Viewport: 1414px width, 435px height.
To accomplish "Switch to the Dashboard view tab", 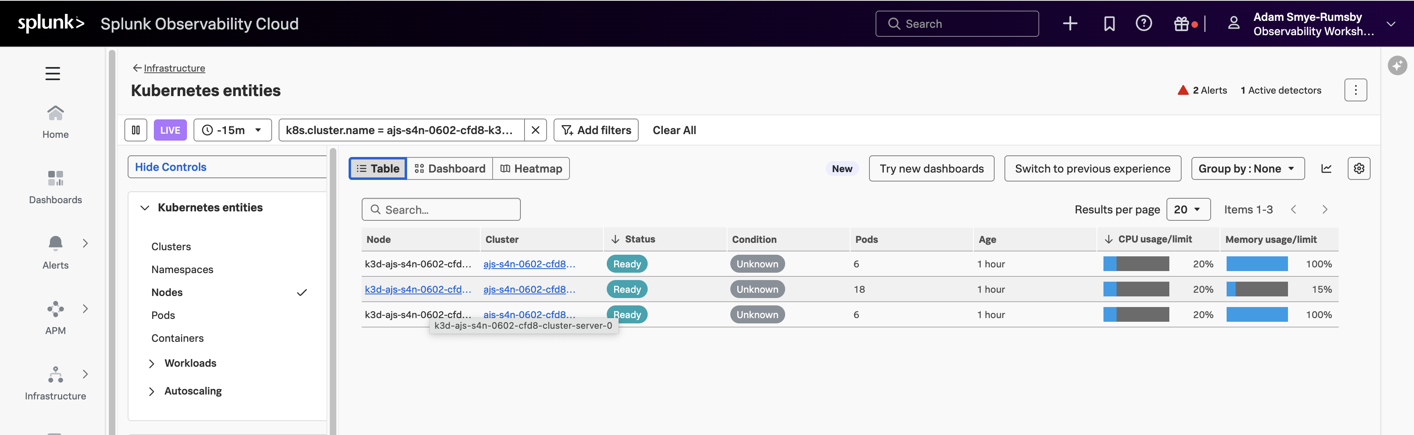I will [x=450, y=168].
